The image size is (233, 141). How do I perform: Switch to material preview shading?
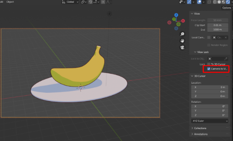click(224, 2)
